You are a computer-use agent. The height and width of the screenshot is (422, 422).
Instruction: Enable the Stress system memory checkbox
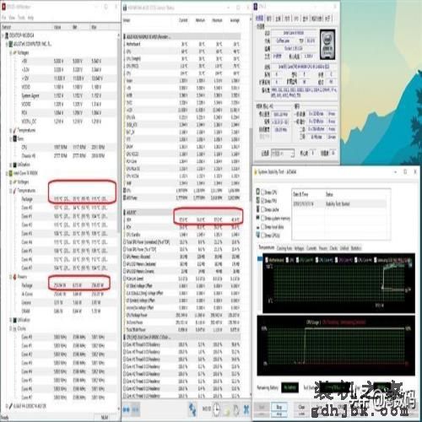(x=263, y=218)
